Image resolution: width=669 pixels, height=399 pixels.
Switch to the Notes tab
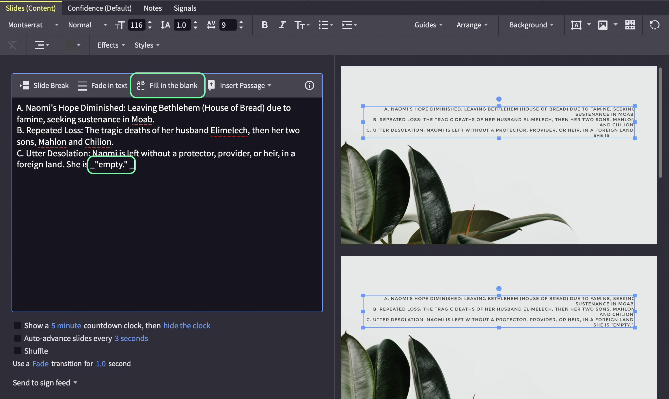tap(153, 8)
